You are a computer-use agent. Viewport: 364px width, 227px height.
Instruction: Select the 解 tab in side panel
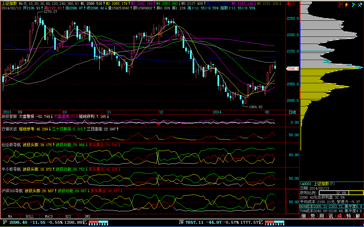(358, 216)
